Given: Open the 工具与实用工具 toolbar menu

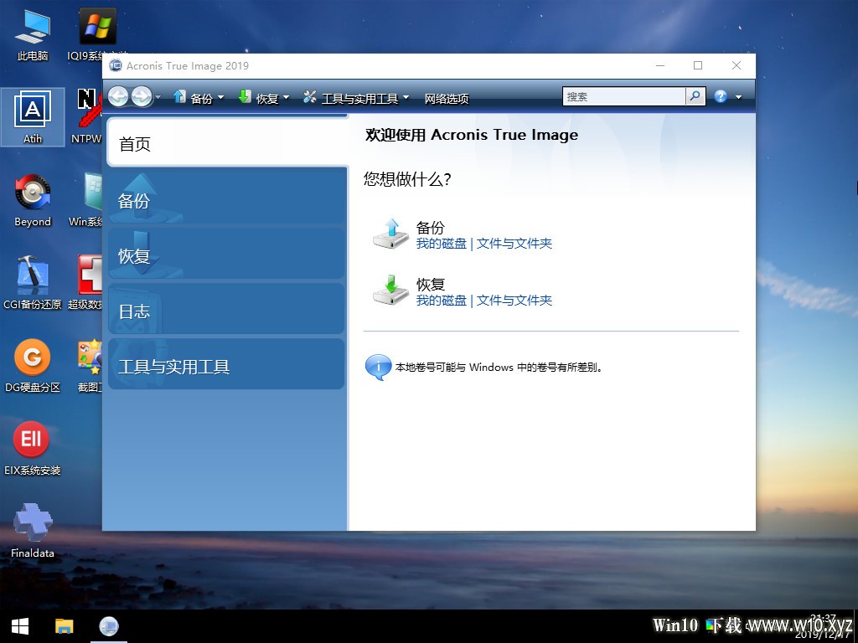Looking at the screenshot, I should [x=351, y=98].
